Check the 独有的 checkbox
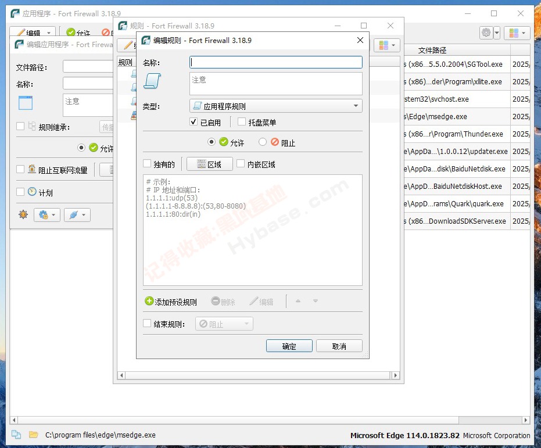Screen dimensions: 541x448 pos(148,163)
